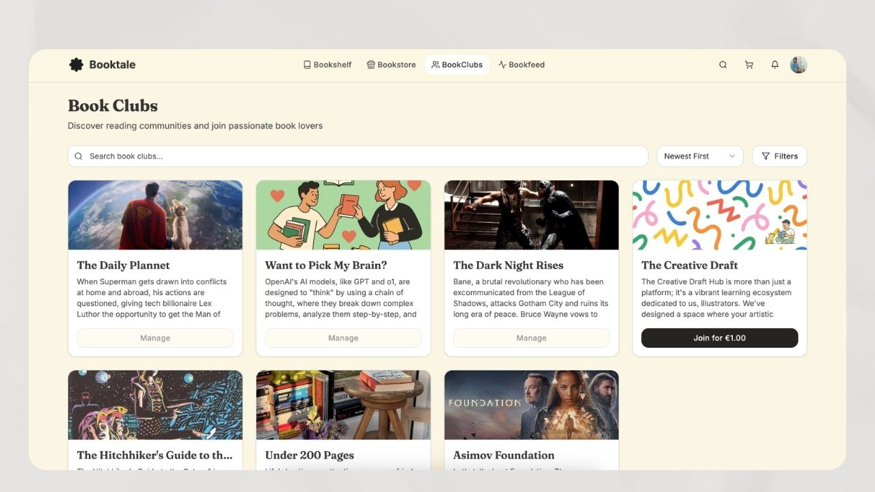Screen dimensions: 875x492
Task: Expand the Newest First sort dropdown
Action: click(x=700, y=156)
